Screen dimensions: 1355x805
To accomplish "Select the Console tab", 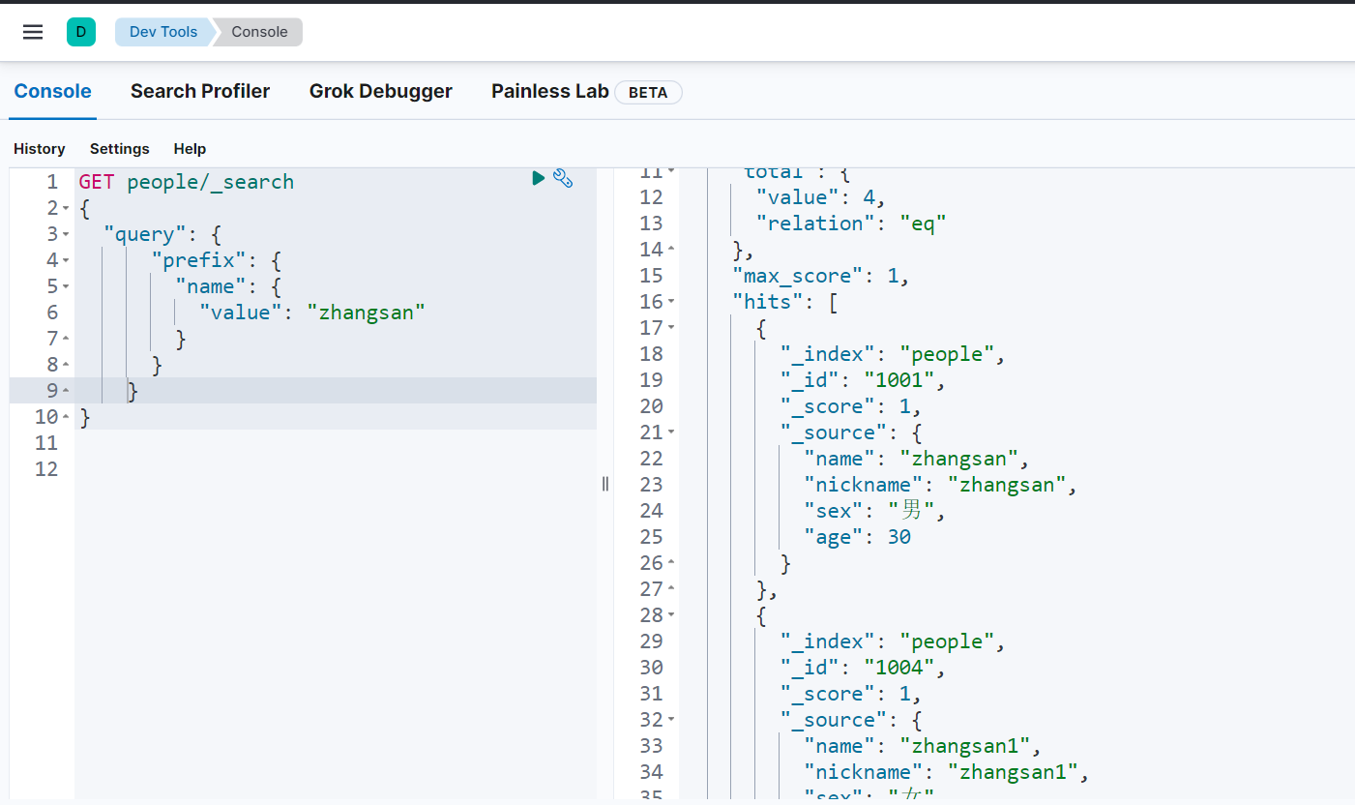I will click(x=52, y=91).
